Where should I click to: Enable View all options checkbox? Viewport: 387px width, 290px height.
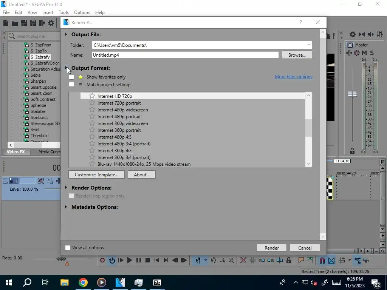(x=68, y=248)
